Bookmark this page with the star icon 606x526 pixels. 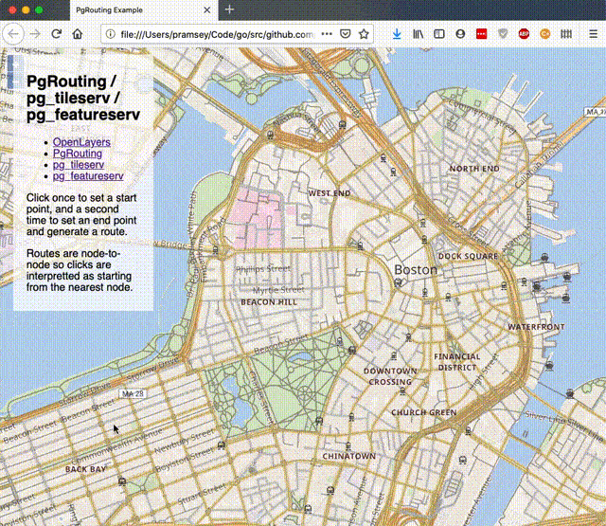364,33
